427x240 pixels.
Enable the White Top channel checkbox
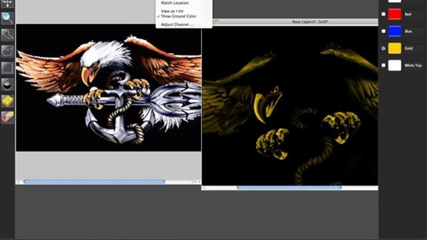[x=384, y=65]
